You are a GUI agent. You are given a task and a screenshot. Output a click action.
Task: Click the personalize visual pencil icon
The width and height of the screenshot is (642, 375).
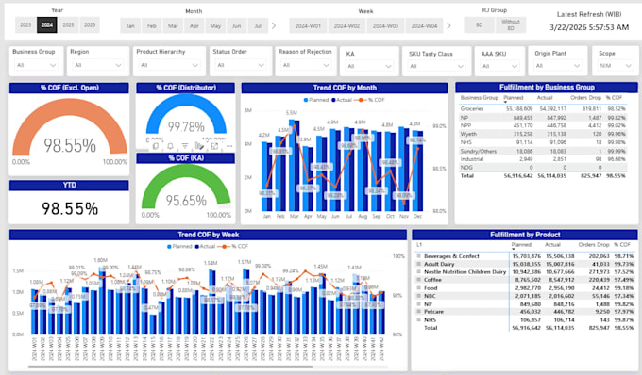pyautogui.click(x=200, y=146)
